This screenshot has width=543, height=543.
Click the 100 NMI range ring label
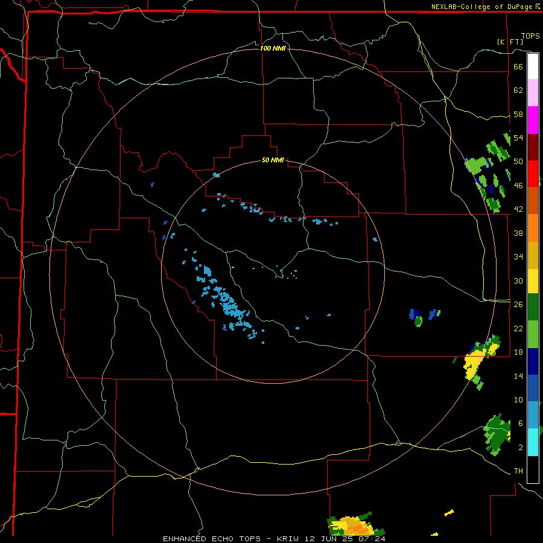pyautogui.click(x=273, y=48)
